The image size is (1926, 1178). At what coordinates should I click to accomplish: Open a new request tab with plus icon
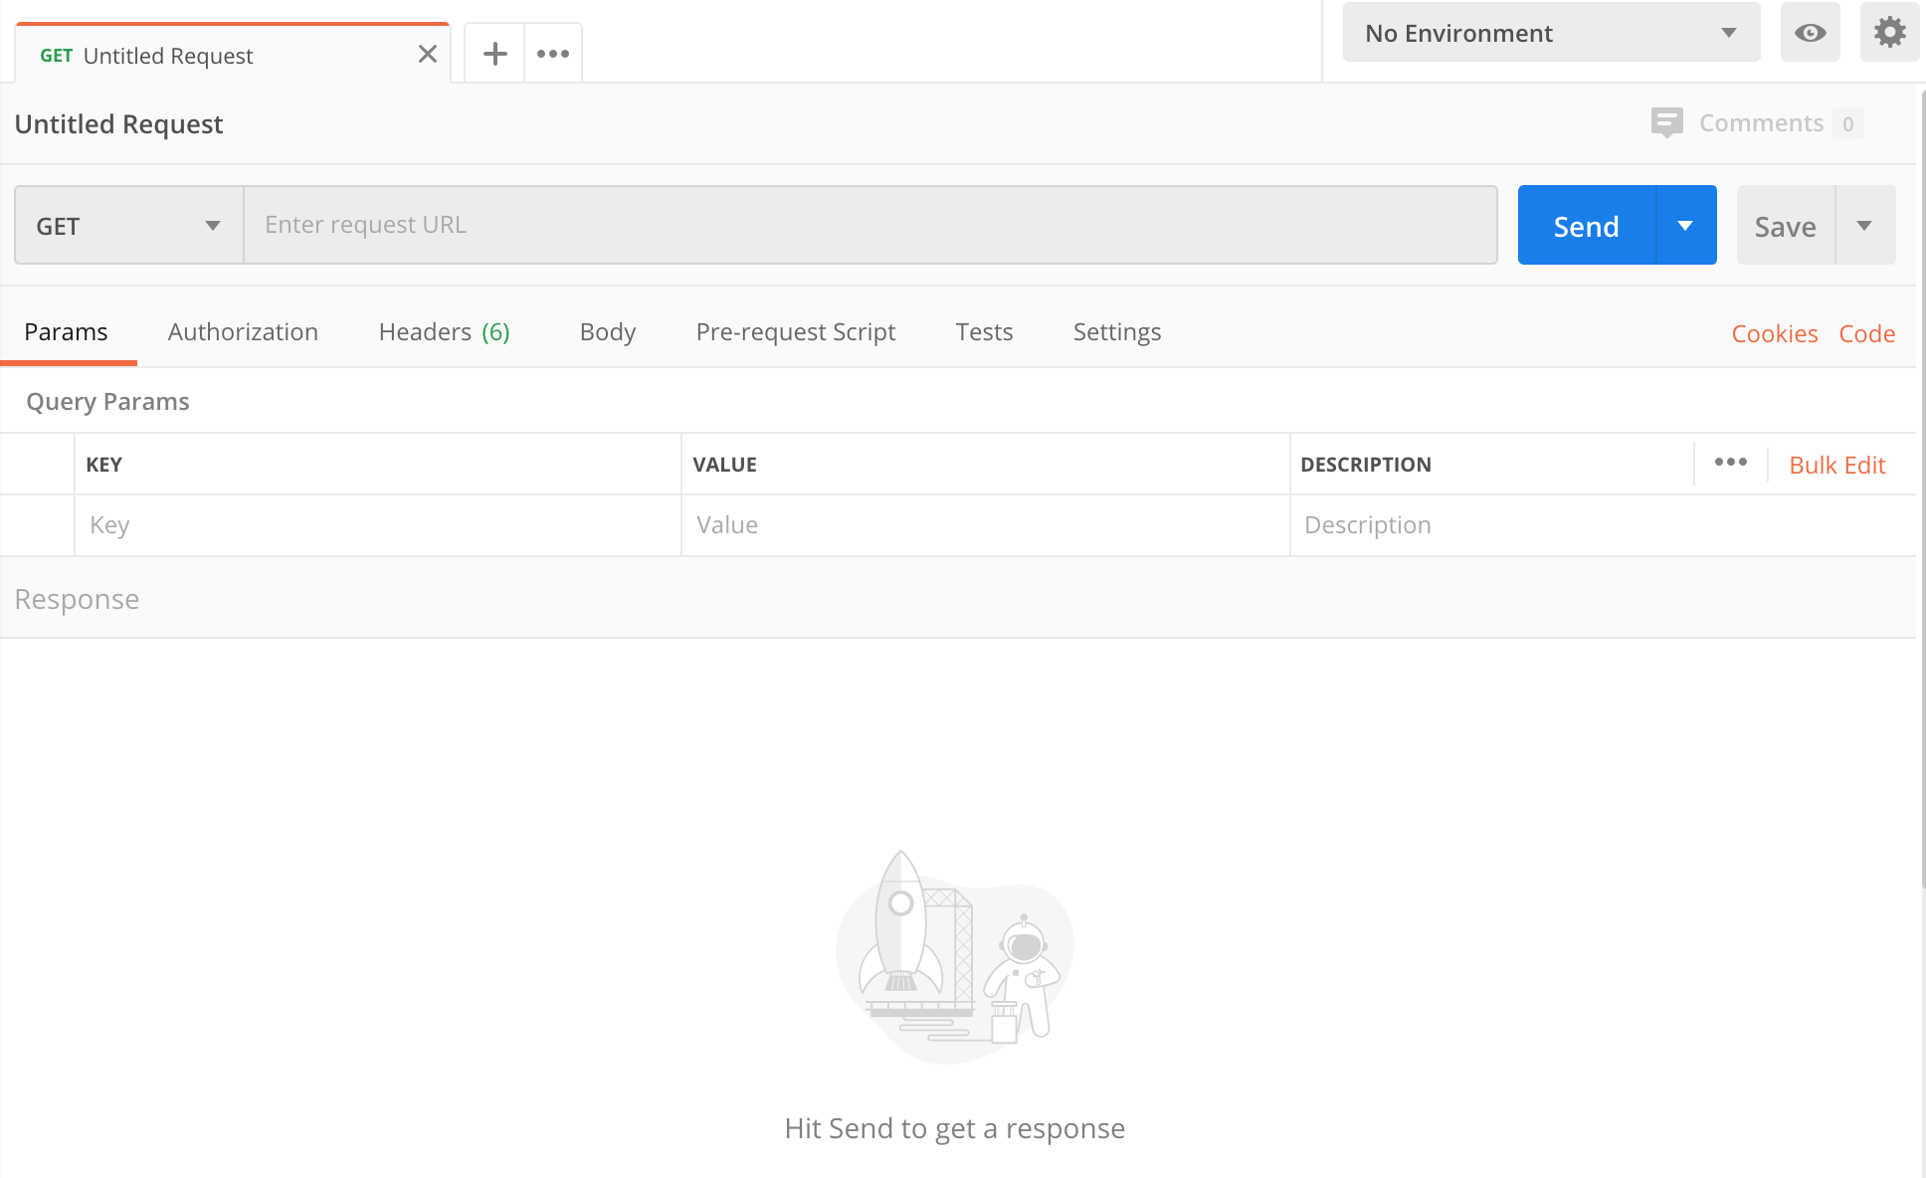coord(494,54)
